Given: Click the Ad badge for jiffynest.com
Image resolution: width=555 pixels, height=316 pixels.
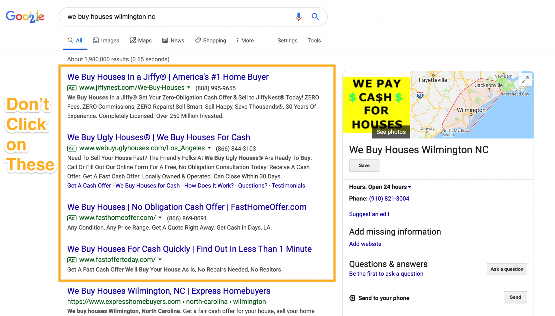Looking at the screenshot, I should pyautogui.click(x=72, y=88).
